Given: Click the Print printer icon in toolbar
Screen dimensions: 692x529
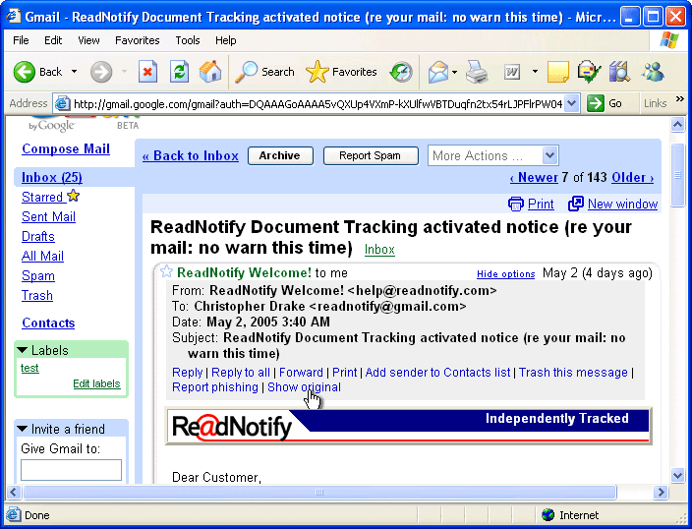Looking at the screenshot, I should coord(477,72).
